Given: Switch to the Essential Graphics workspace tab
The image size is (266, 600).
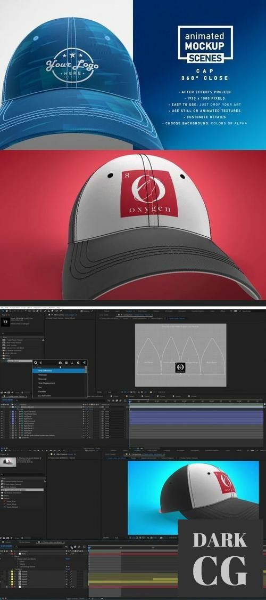Looking at the screenshot, I should click(198, 311).
